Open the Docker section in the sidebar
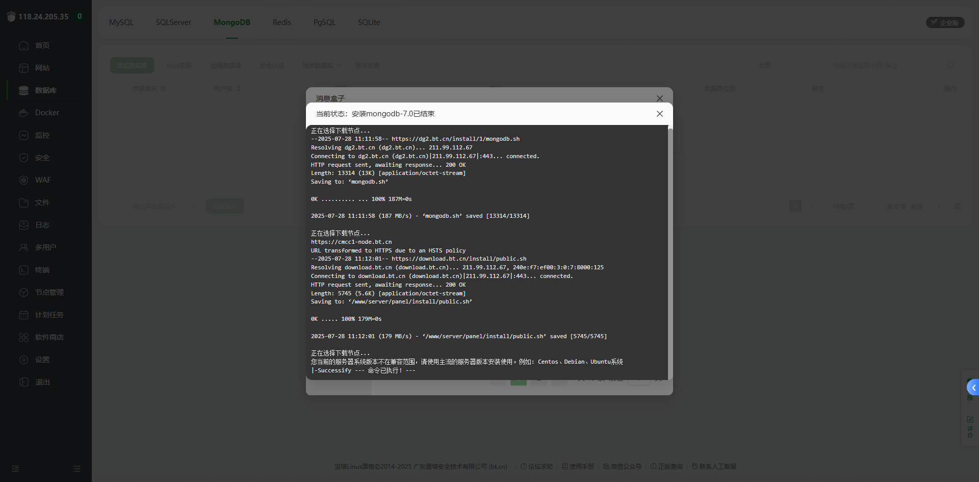The image size is (979, 482). click(x=46, y=113)
